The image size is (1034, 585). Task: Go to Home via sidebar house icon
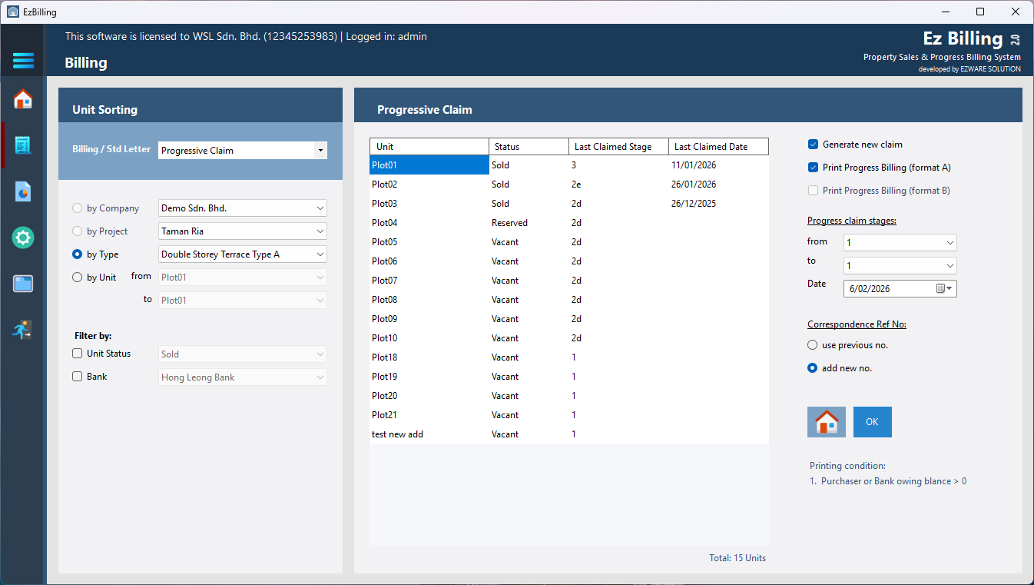(x=23, y=99)
